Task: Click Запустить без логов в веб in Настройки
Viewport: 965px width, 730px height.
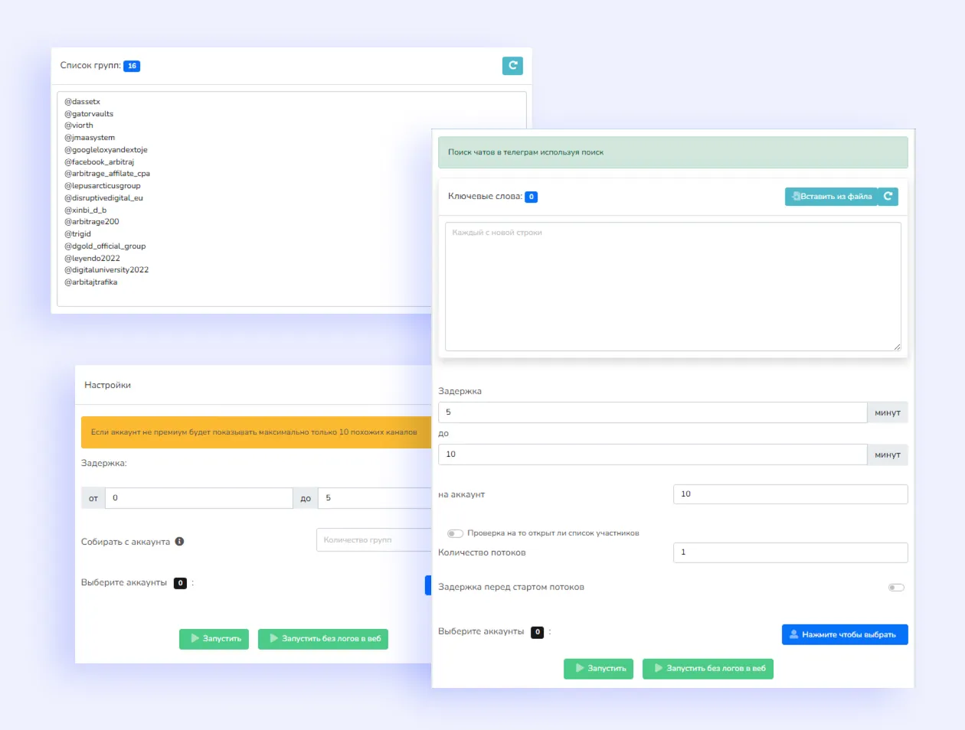Action: pos(323,639)
